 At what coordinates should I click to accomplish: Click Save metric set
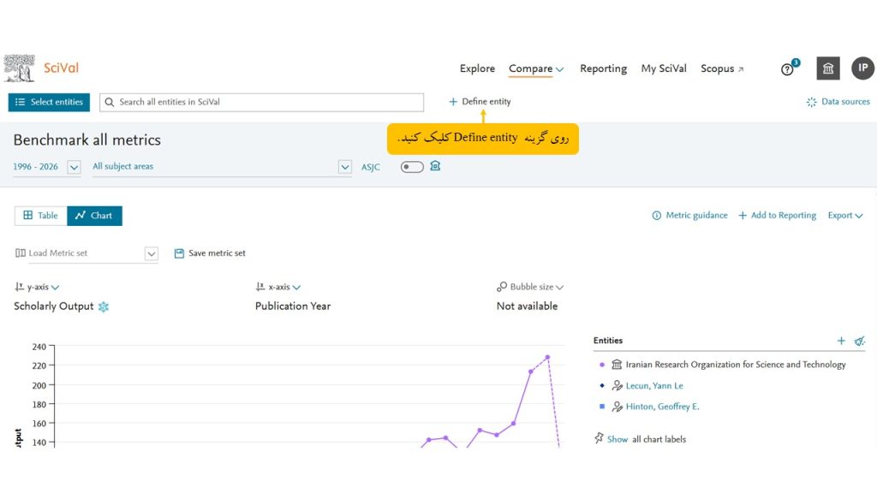tap(210, 253)
